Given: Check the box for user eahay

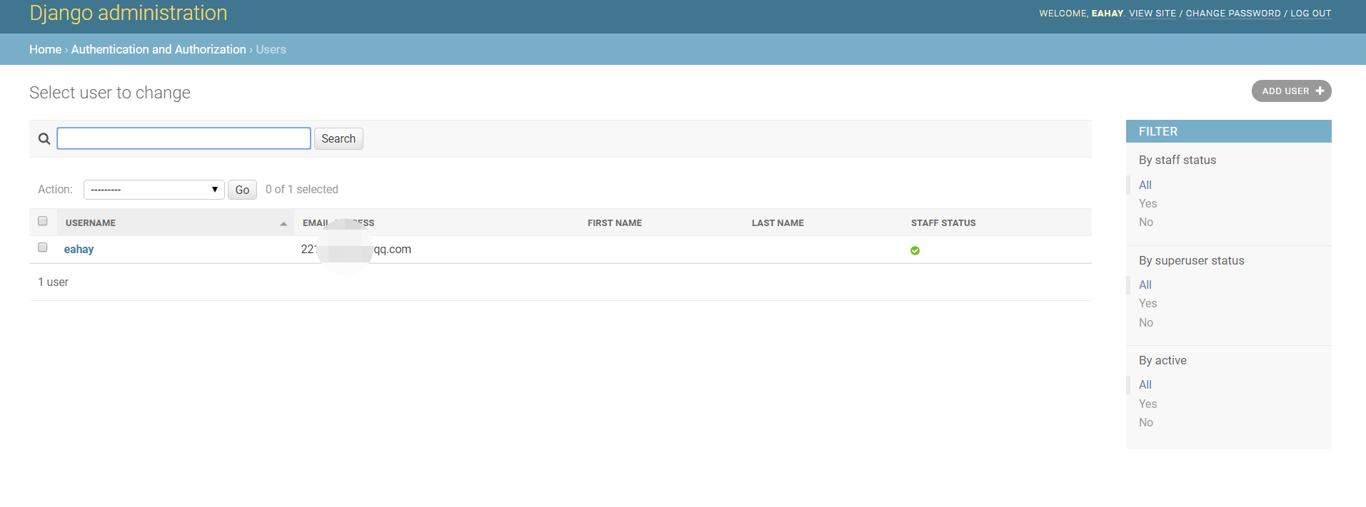Looking at the screenshot, I should click(43, 247).
